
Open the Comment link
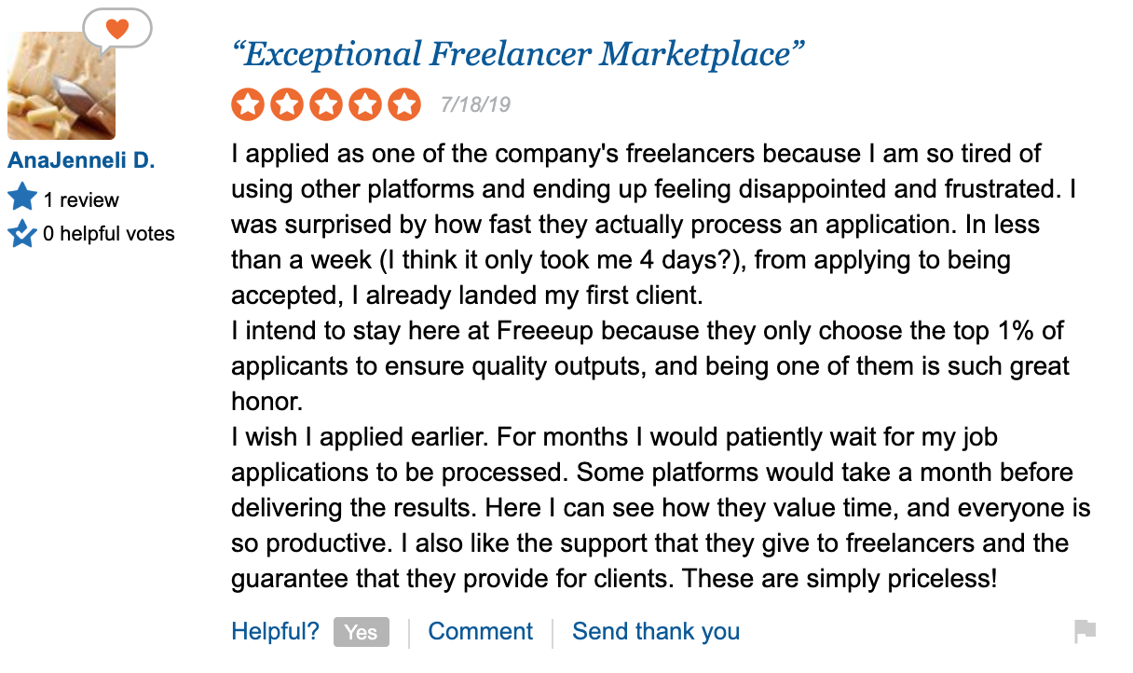point(481,631)
